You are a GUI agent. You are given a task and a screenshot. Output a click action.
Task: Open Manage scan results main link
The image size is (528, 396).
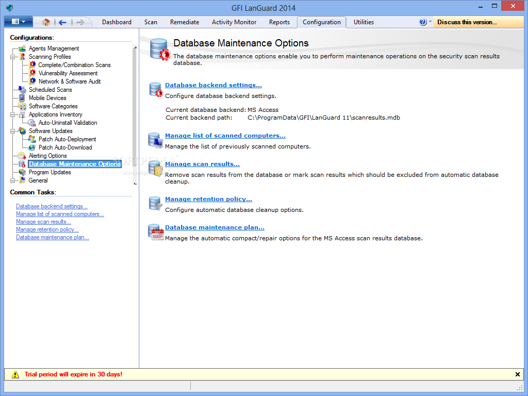pyautogui.click(x=202, y=164)
